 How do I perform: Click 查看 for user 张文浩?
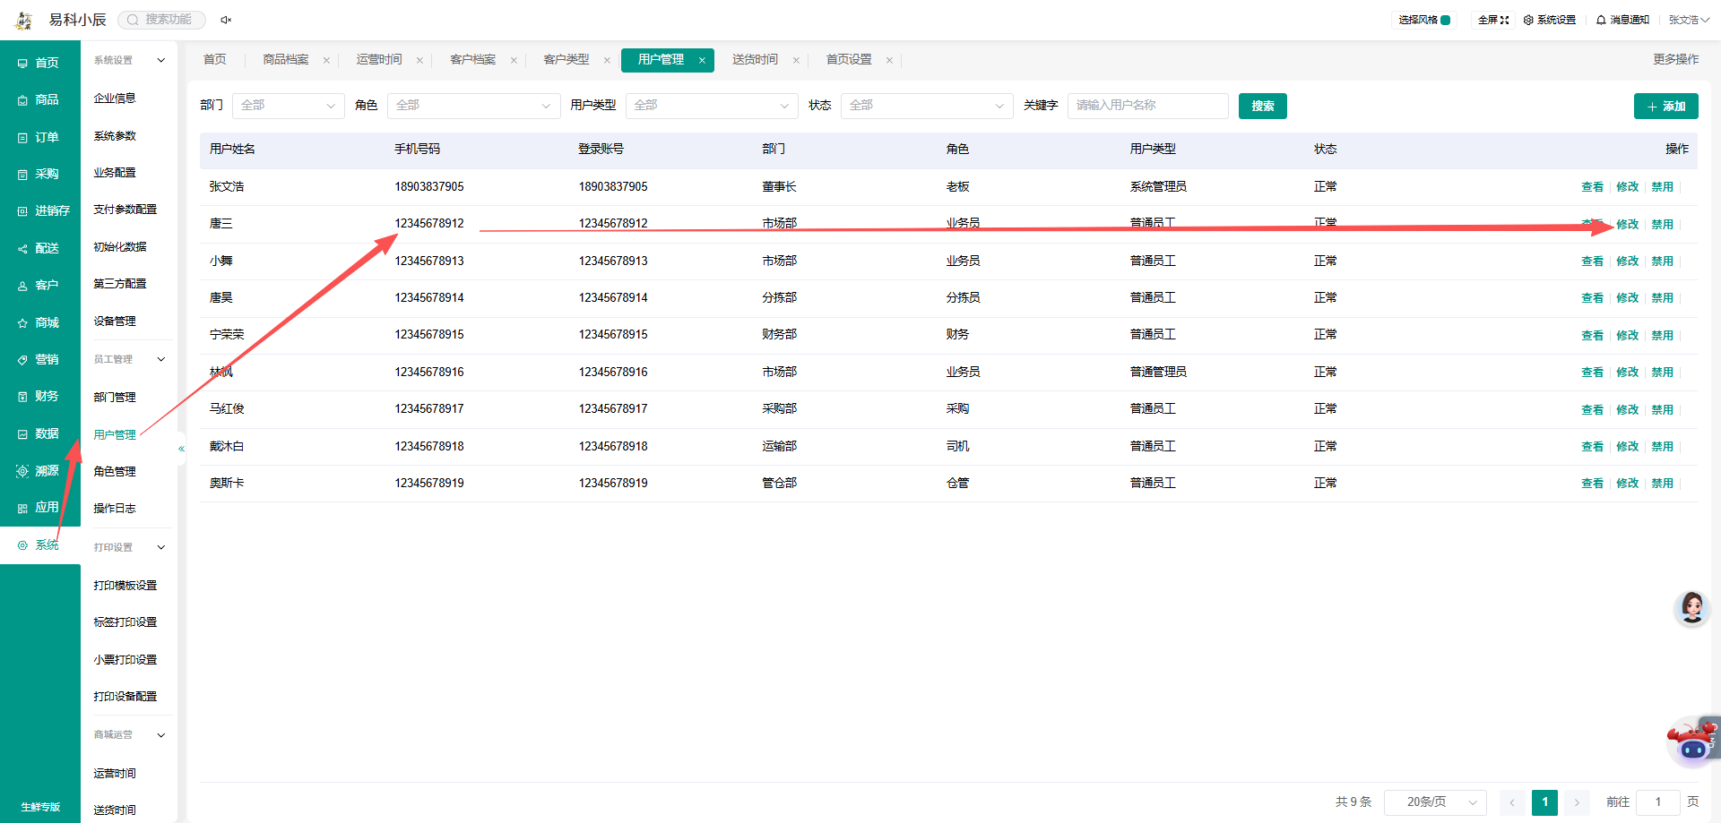(x=1592, y=187)
